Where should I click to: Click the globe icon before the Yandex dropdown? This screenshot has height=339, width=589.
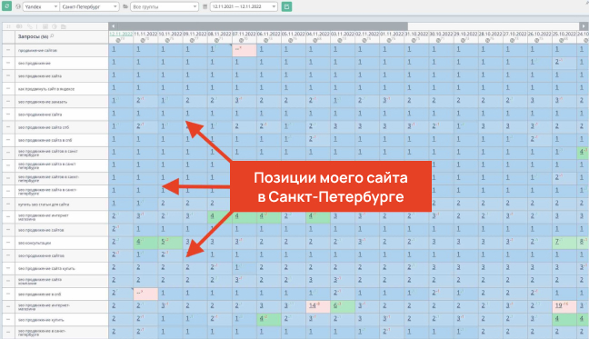pyautogui.click(x=17, y=6)
